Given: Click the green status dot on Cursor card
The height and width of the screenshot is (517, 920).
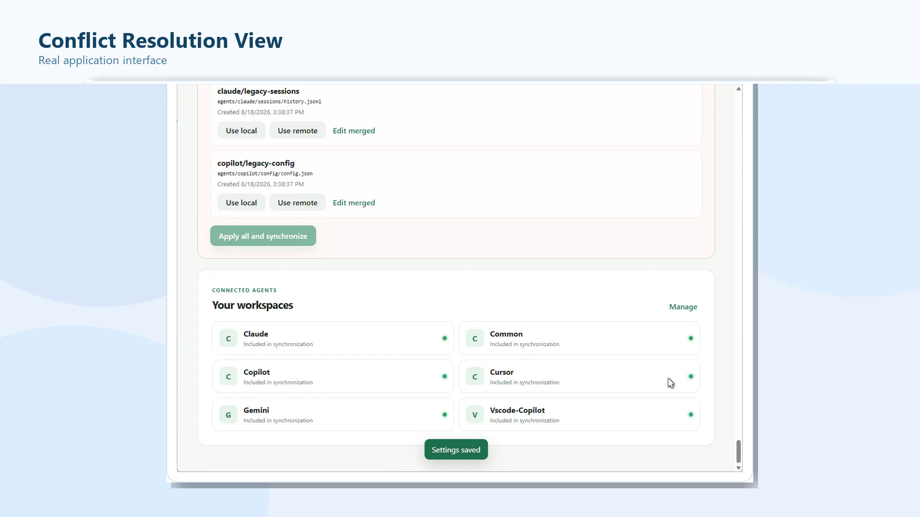Looking at the screenshot, I should tap(691, 377).
